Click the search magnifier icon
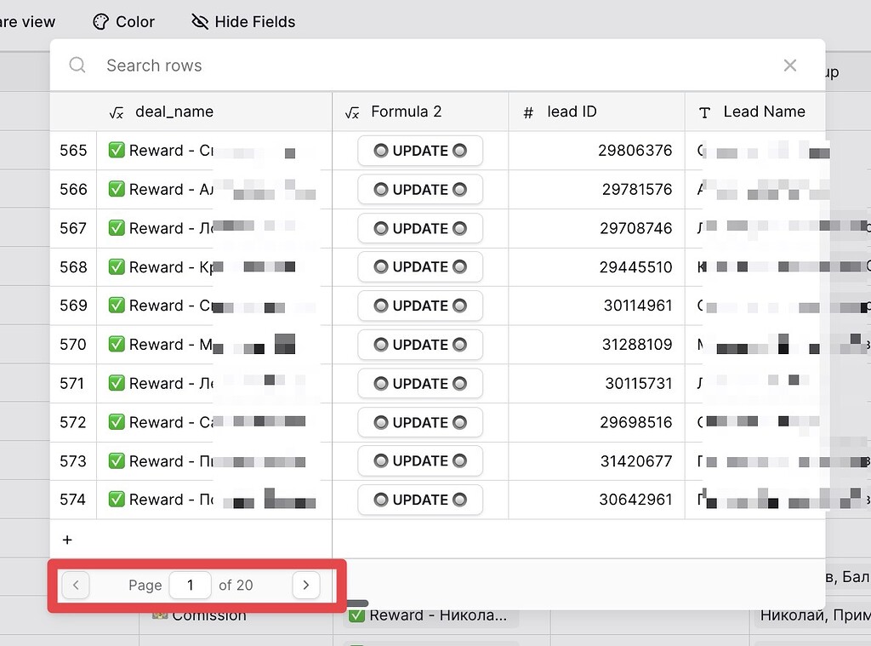The width and height of the screenshot is (871, 646). (77, 66)
